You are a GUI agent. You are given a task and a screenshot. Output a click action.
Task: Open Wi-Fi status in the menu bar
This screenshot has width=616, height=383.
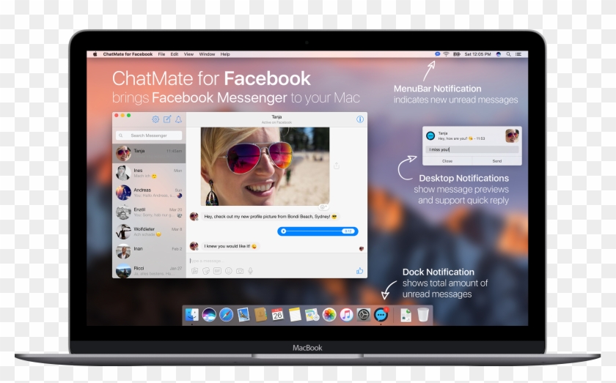coord(447,54)
